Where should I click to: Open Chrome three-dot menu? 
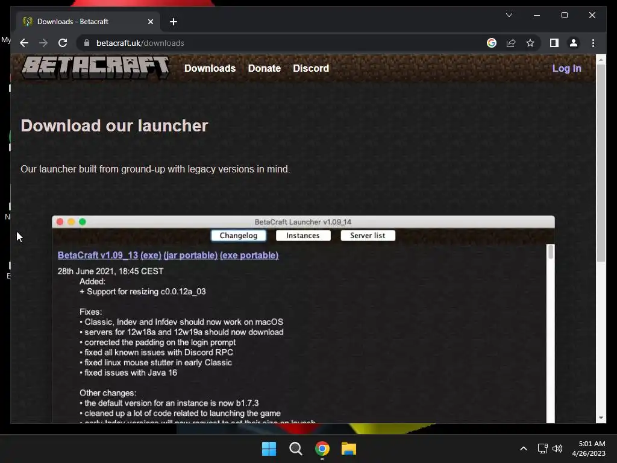tap(593, 43)
